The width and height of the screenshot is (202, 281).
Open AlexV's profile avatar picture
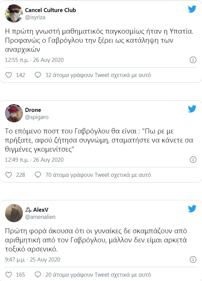(14, 213)
